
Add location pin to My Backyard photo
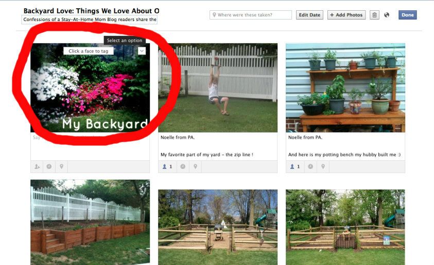pos(61,166)
